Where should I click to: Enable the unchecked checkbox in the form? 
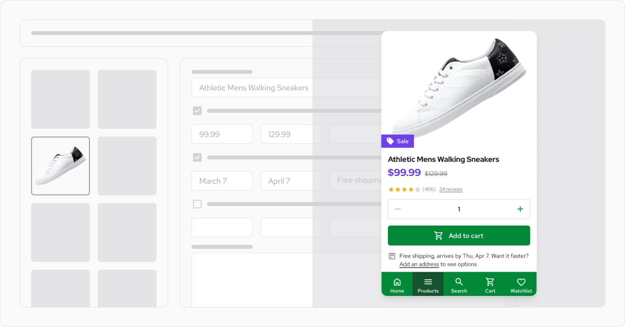point(197,204)
